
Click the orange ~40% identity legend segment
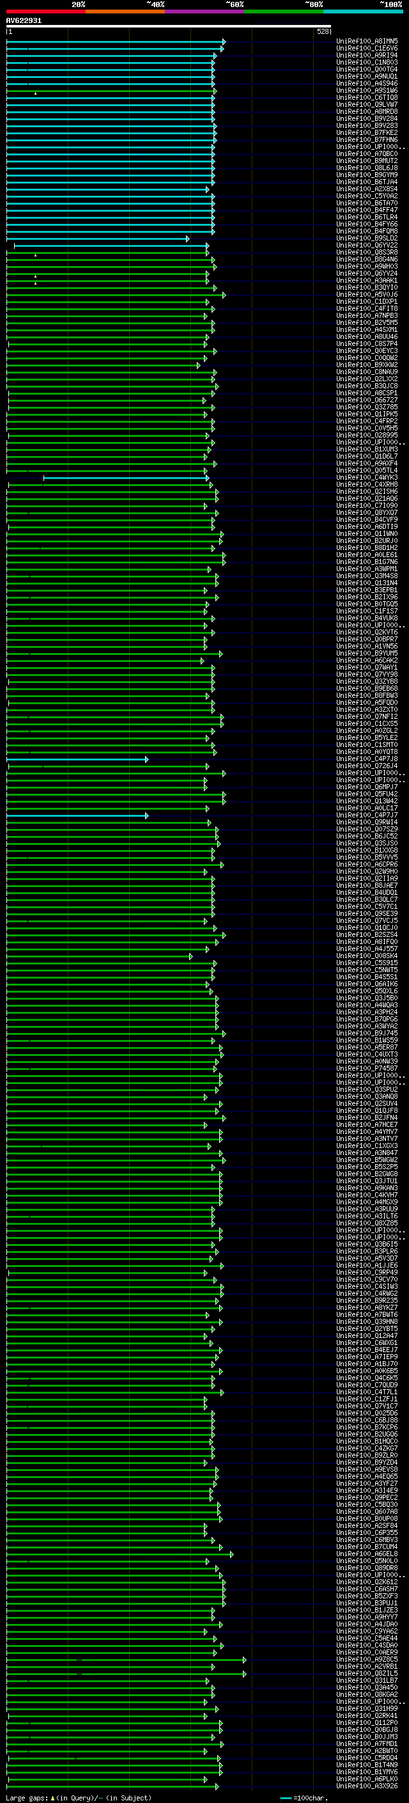pyautogui.click(x=125, y=12)
